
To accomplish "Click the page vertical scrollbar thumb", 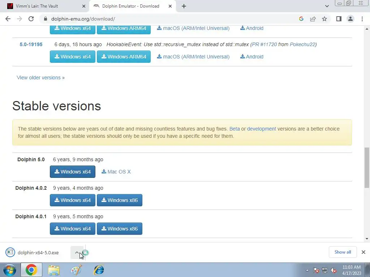I will click(367, 168).
